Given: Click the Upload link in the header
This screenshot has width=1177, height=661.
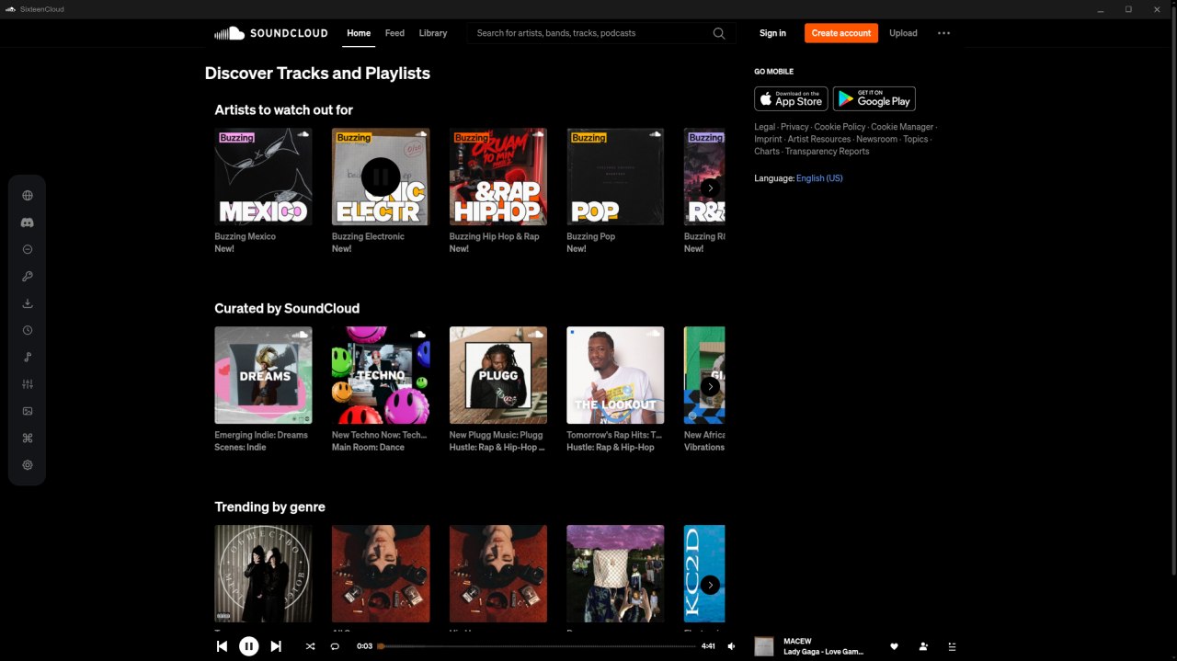Looking at the screenshot, I should pos(903,33).
